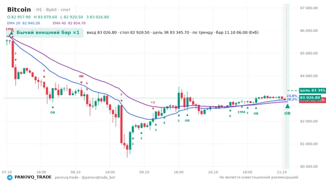Click the large green triangle above the big OB label
This screenshot has width=326, height=183.
tap(287, 106)
